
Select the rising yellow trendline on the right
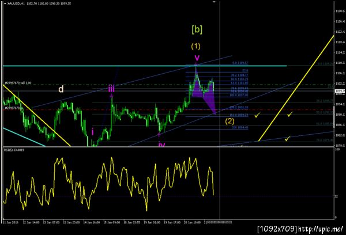point(296,88)
